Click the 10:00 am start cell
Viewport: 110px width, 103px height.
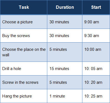96,52
